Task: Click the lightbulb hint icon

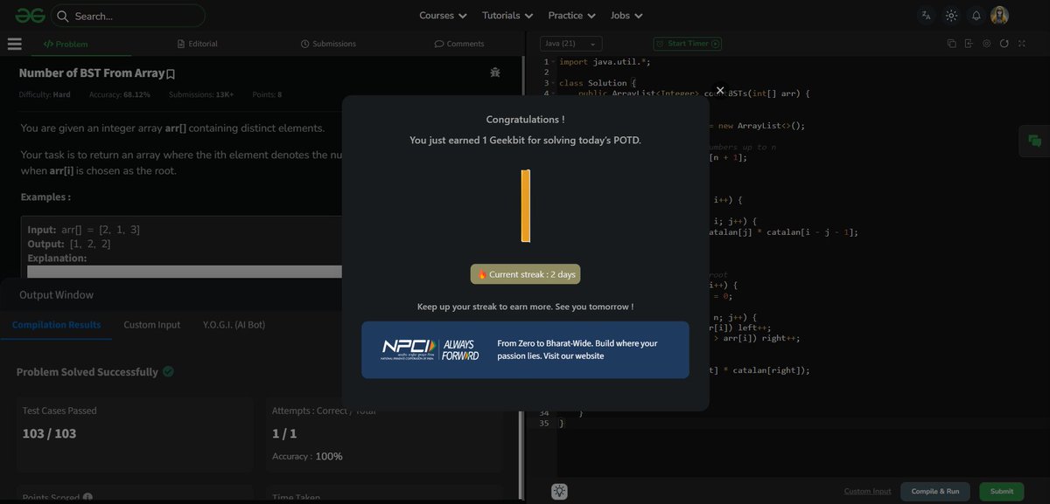Action: point(560,491)
